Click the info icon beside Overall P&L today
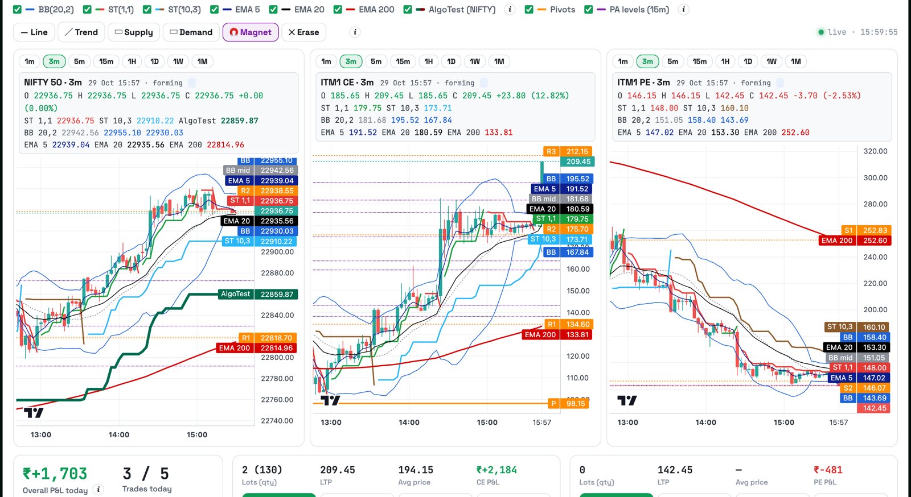 coord(98,490)
